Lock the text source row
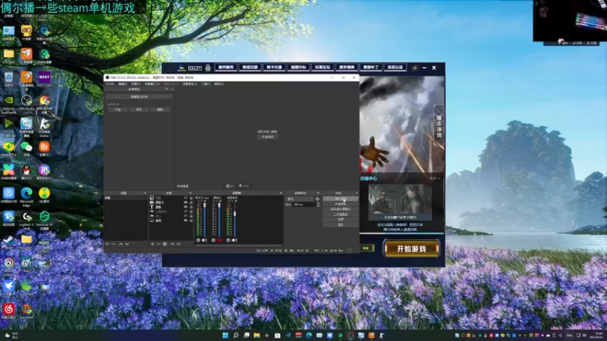This screenshot has width=607, height=341. [x=191, y=207]
